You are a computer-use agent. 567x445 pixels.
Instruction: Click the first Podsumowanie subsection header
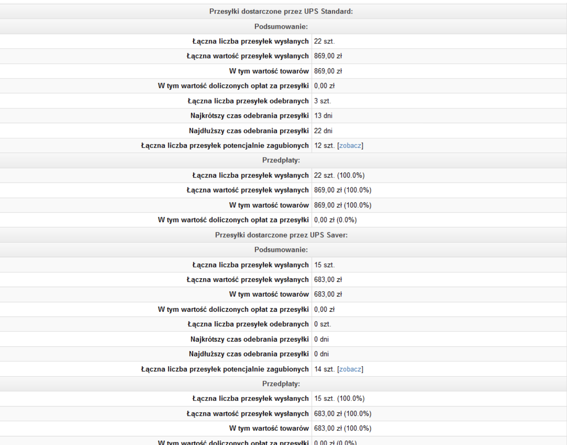pos(281,26)
